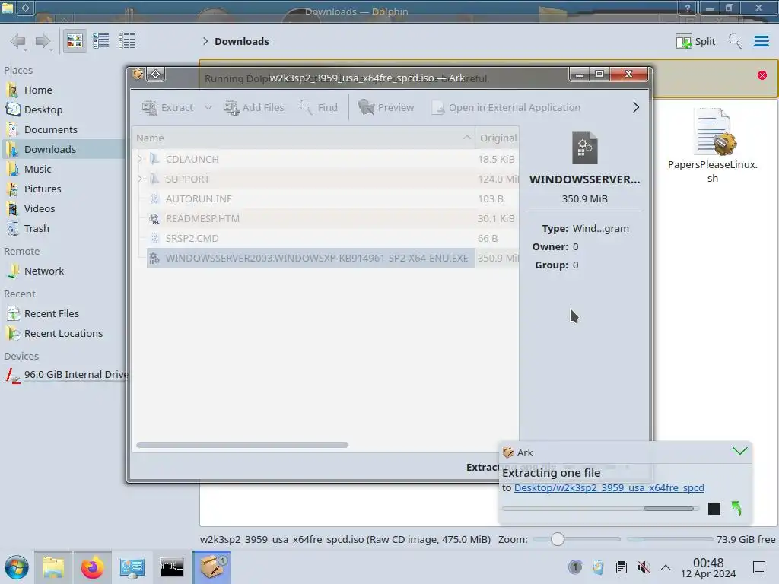Open clipboard tray icon

(621, 567)
